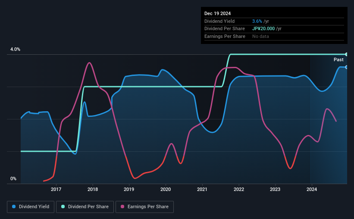Image resolution: width=354 pixels, height=219 pixels.
Task: Click the teal endpoint marker on Dividend Per Share line
Action: click(347, 54)
